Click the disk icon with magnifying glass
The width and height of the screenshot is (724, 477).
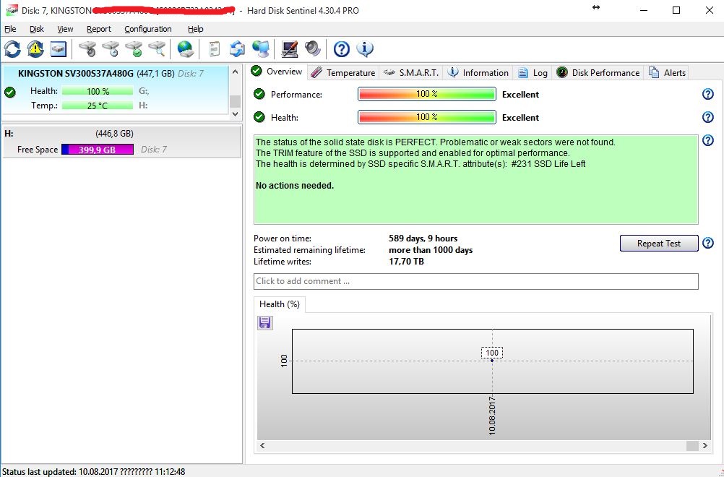point(157,48)
